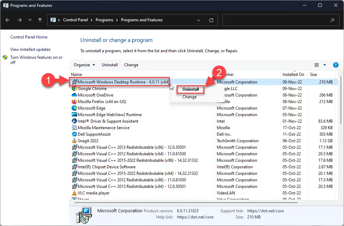Image resolution: width=344 pixels, height=226 pixels.
Task: Open recent locations chevron dropdown
Action: tap(30, 20)
